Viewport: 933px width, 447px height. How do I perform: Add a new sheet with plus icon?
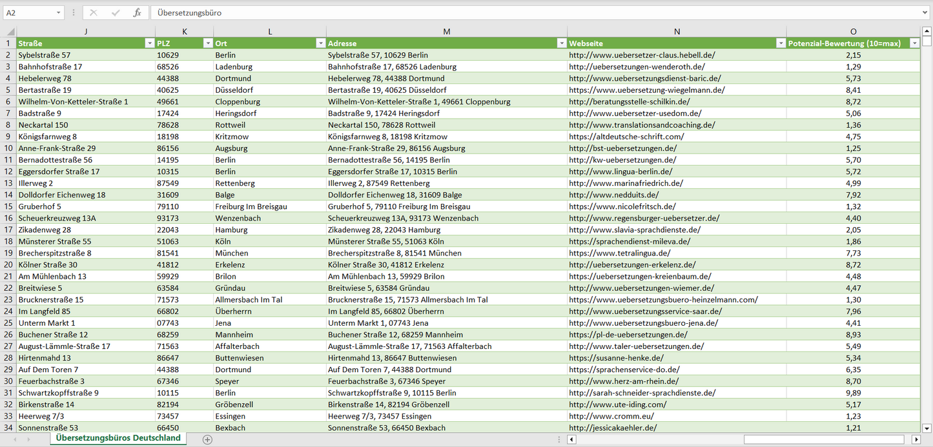(x=207, y=439)
